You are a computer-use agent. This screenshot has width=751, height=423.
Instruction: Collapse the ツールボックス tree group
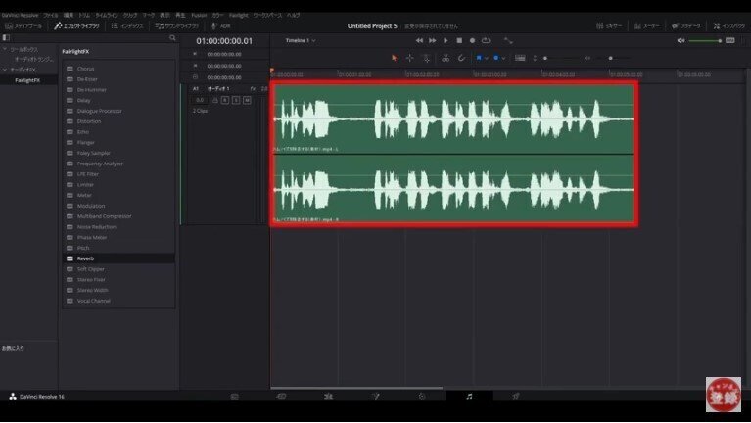pyautogui.click(x=5, y=49)
